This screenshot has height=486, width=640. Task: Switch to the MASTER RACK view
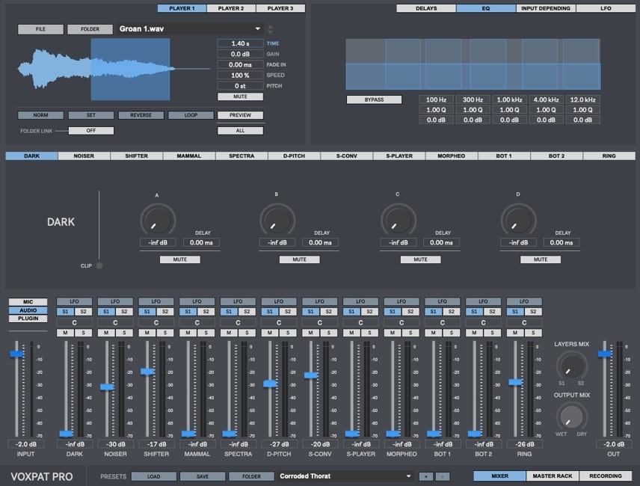[552, 476]
